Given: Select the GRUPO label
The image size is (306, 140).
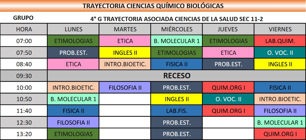Looking at the screenshot, I should pyautogui.click(x=23, y=18).
